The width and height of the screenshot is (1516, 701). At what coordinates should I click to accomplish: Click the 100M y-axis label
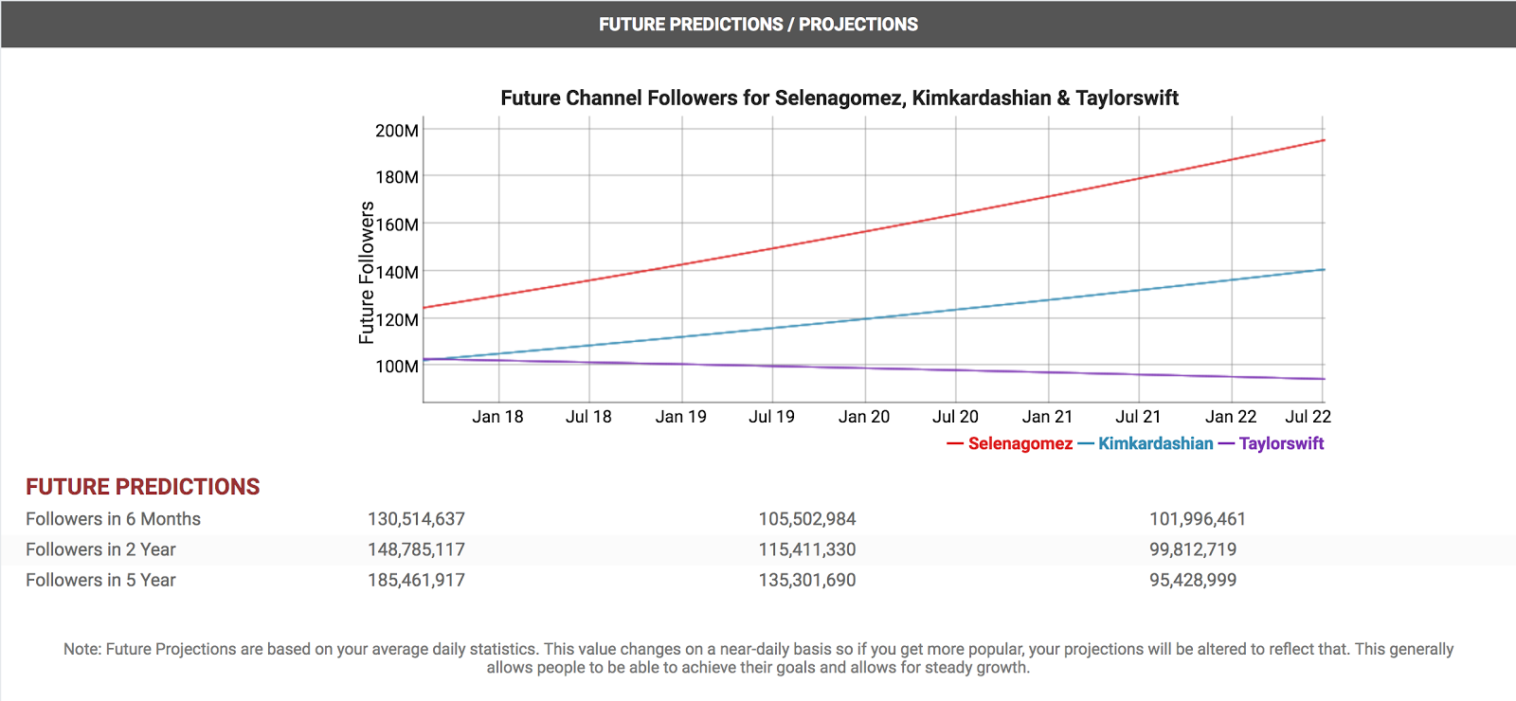pyautogui.click(x=397, y=367)
